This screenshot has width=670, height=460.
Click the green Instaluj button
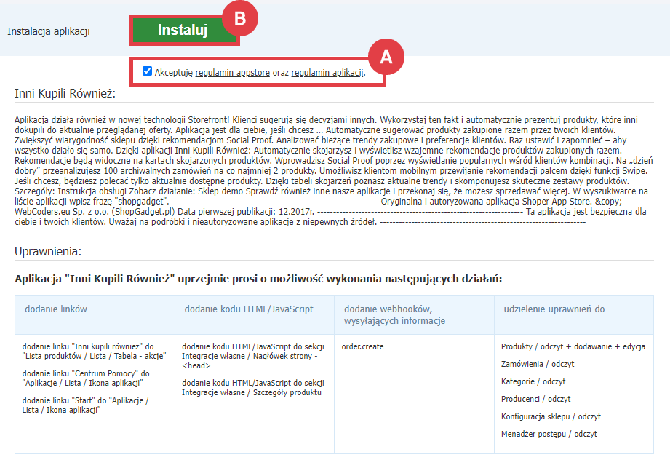click(x=183, y=31)
